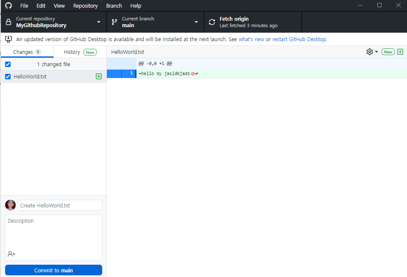The width and height of the screenshot is (407, 277).
Task: Click the diff hunk header @@ -0,0 +1 @@
Action: point(155,64)
